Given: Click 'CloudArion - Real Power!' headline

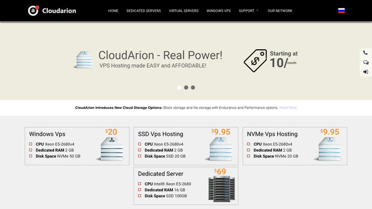Looking at the screenshot, I should coord(160,55).
